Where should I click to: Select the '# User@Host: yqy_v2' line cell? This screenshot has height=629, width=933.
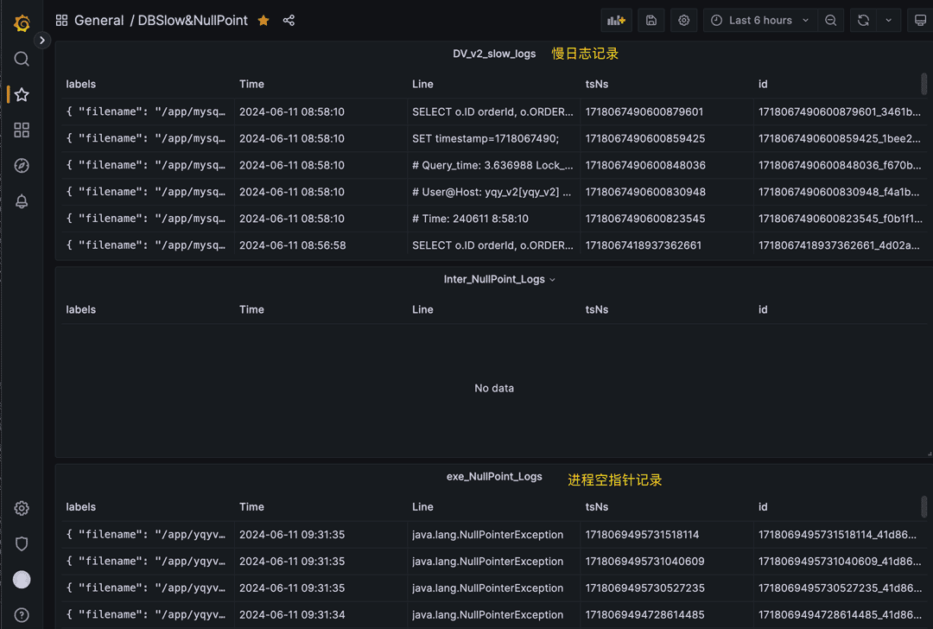pyautogui.click(x=494, y=192)
